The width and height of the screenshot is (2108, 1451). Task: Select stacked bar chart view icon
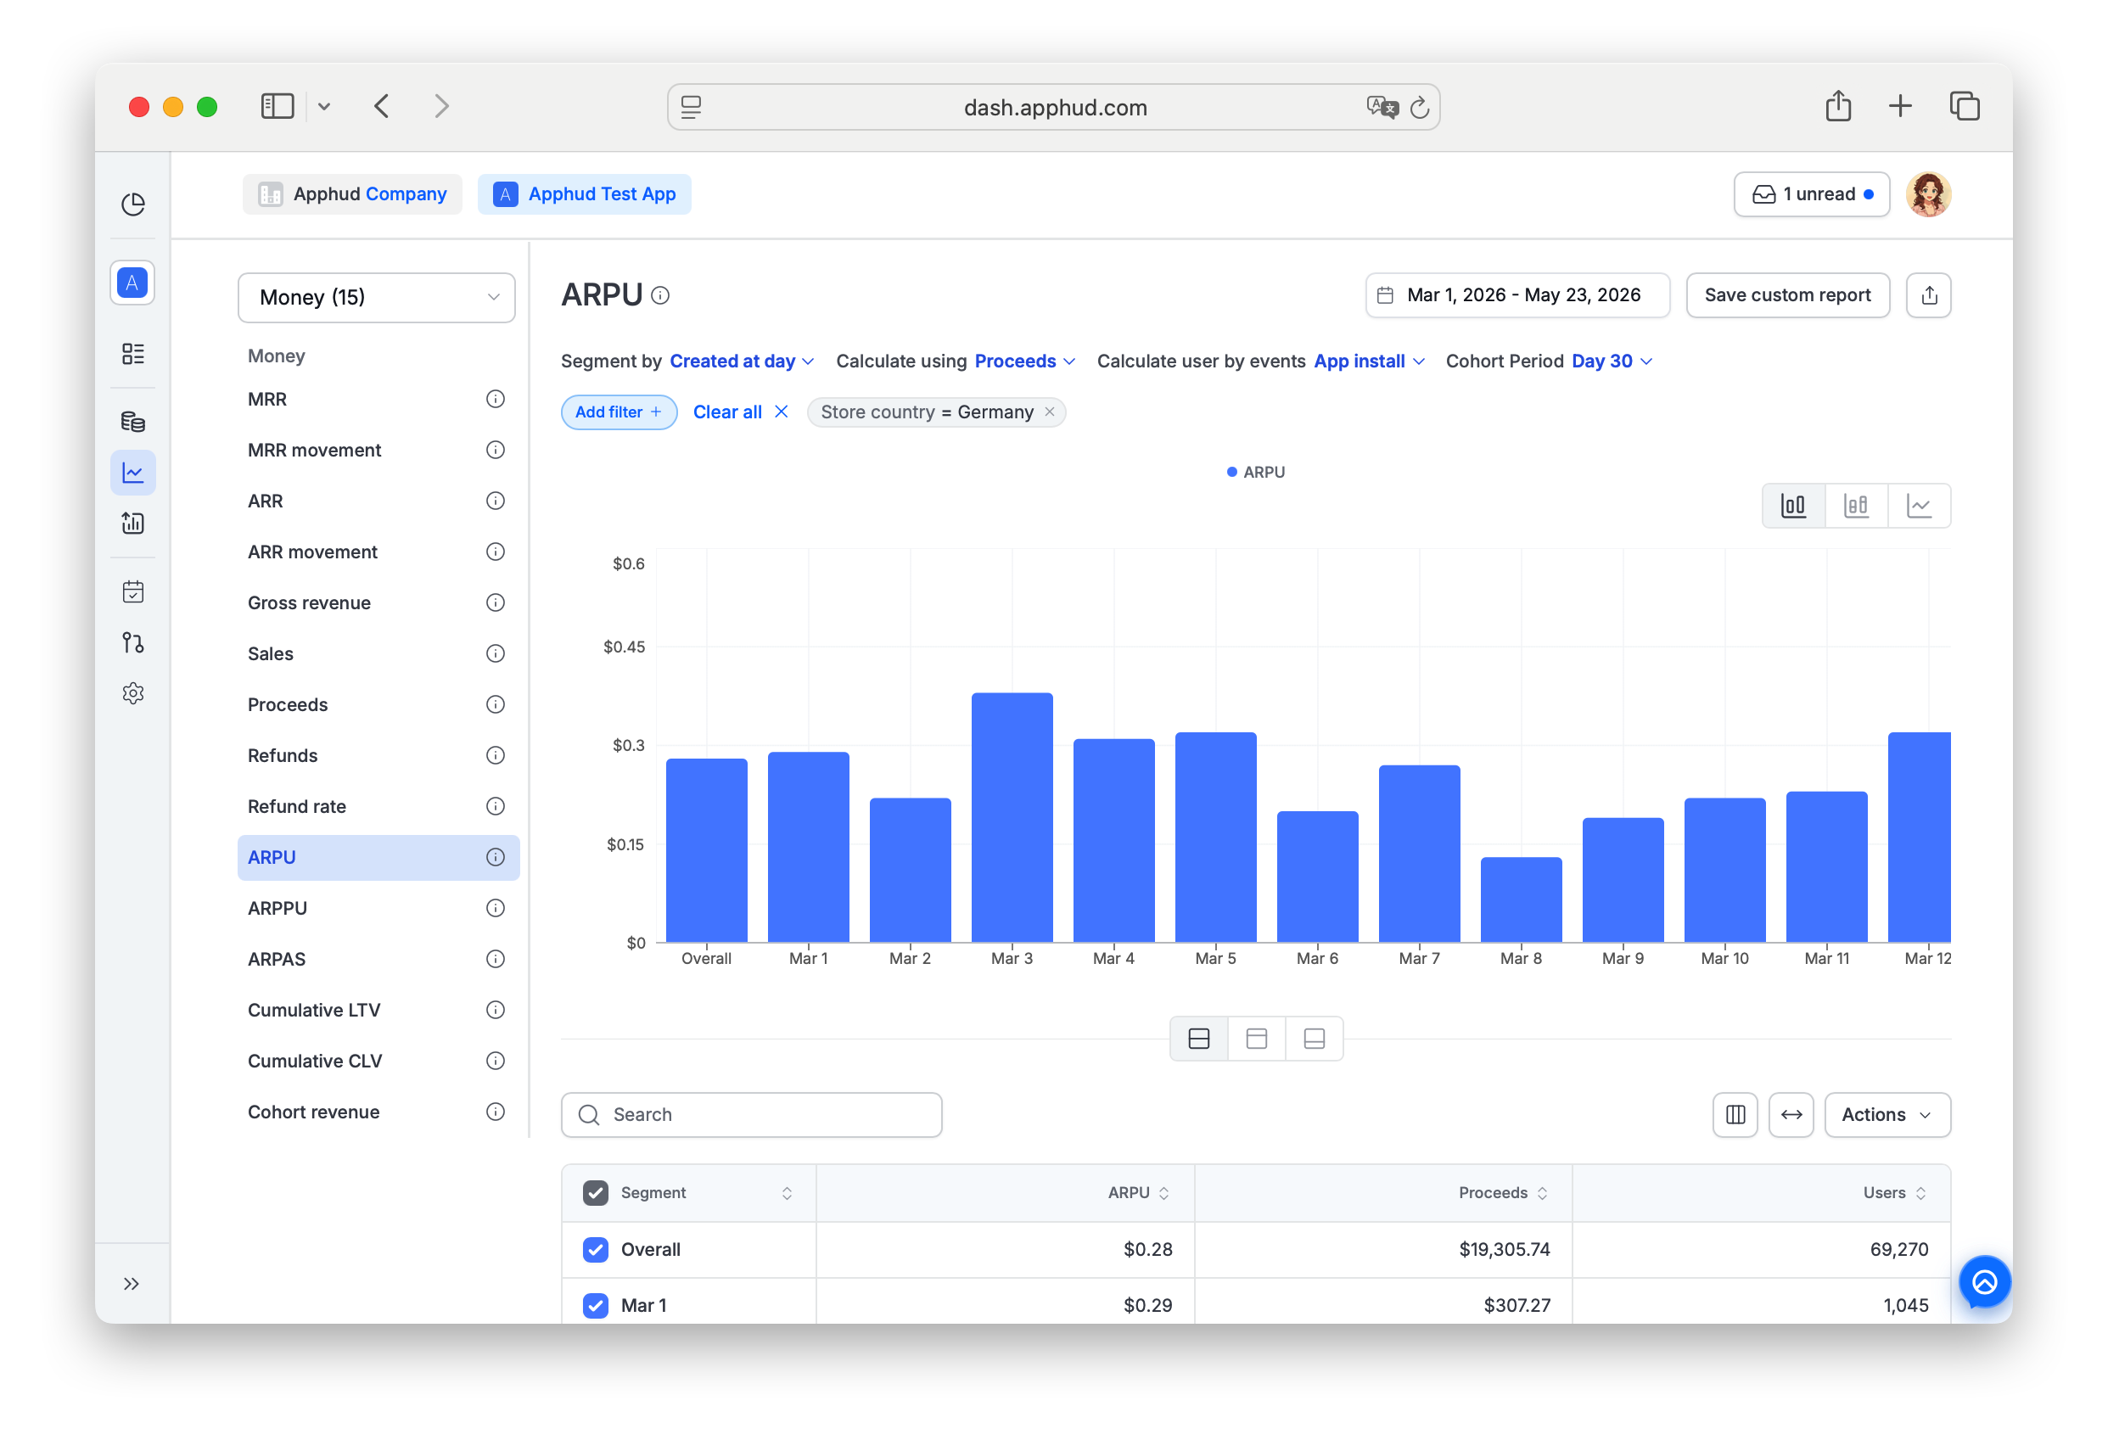1855,506
